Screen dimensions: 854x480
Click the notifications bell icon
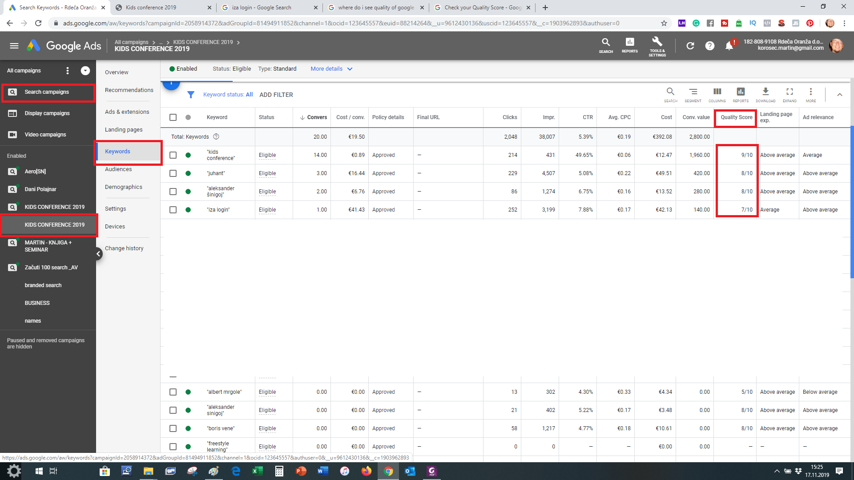729,46
